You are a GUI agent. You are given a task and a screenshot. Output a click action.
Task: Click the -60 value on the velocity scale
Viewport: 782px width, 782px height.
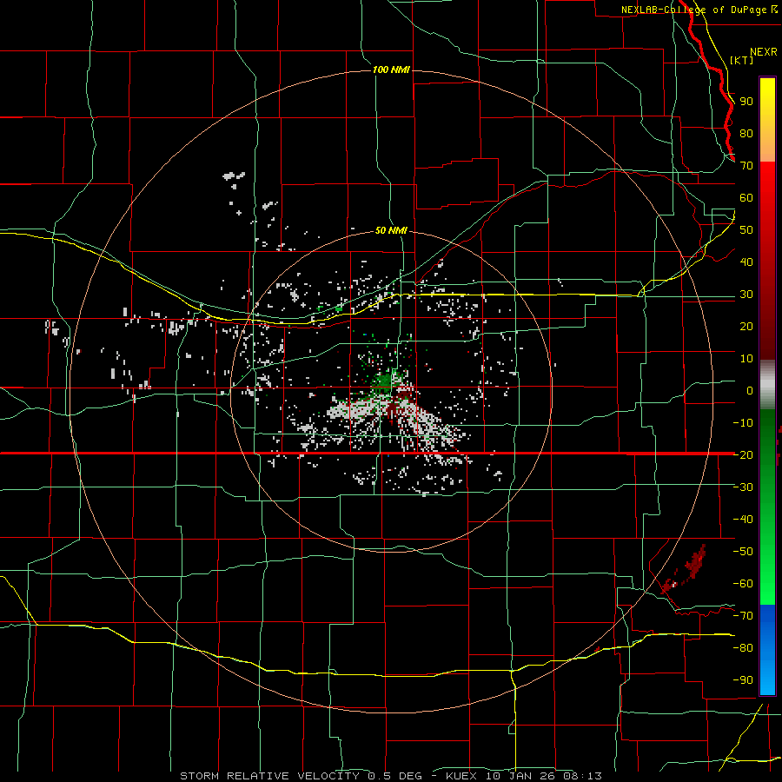click(x=743, y=584)
